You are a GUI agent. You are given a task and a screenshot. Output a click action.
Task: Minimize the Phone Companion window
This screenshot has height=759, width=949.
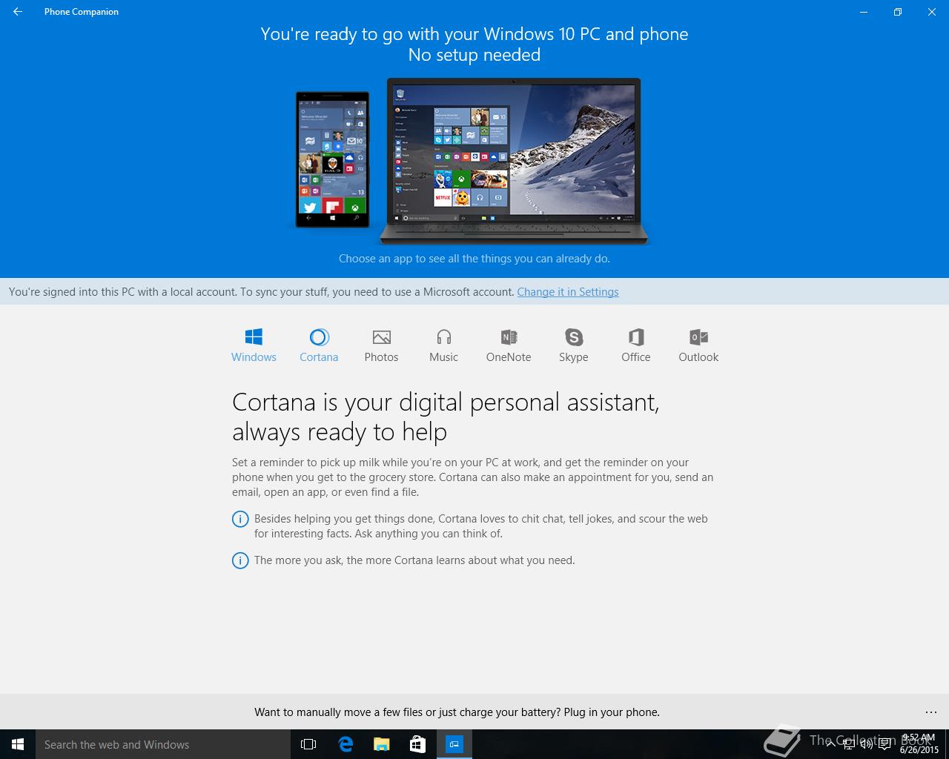click(x=864, y=12)
